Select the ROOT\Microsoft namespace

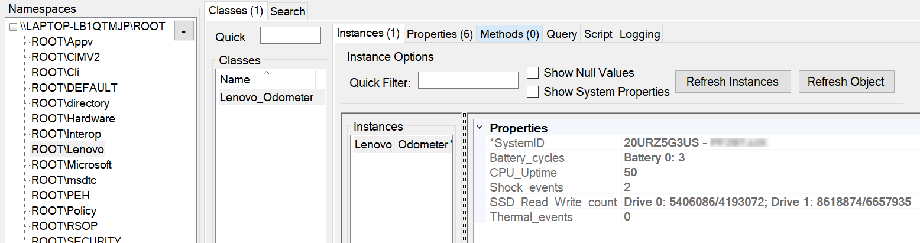(72, 165)
